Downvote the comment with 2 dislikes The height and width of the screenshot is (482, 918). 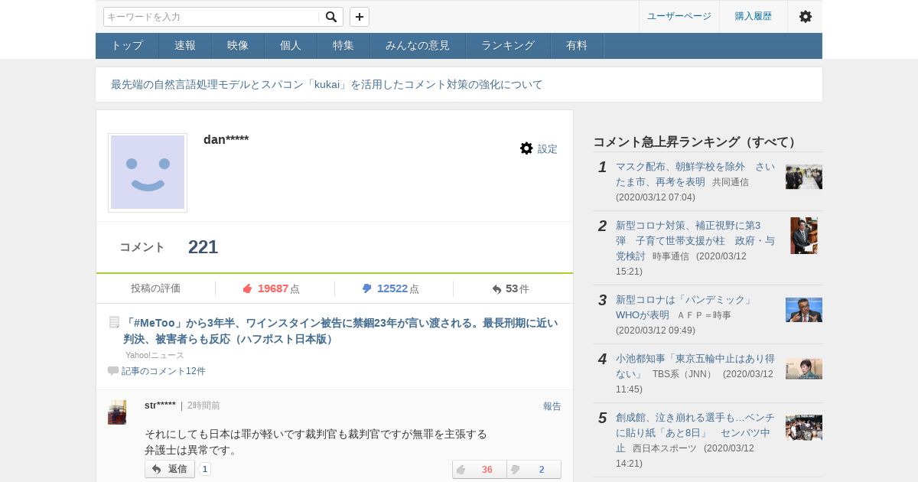(x=534, y=470)
